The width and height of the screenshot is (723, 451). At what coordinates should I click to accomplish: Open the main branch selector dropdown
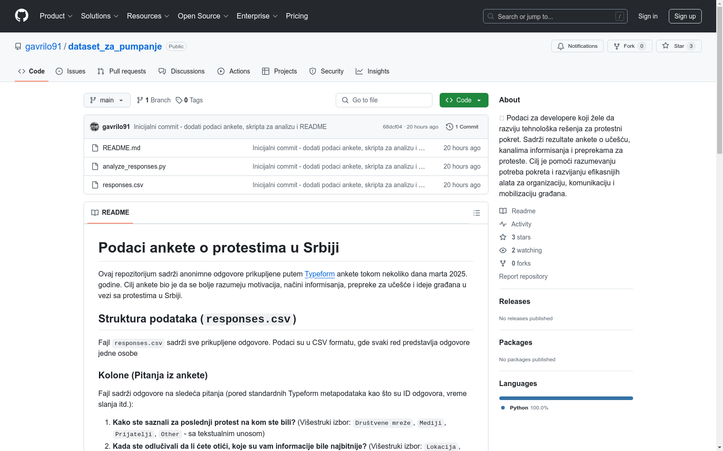[107, 100]
